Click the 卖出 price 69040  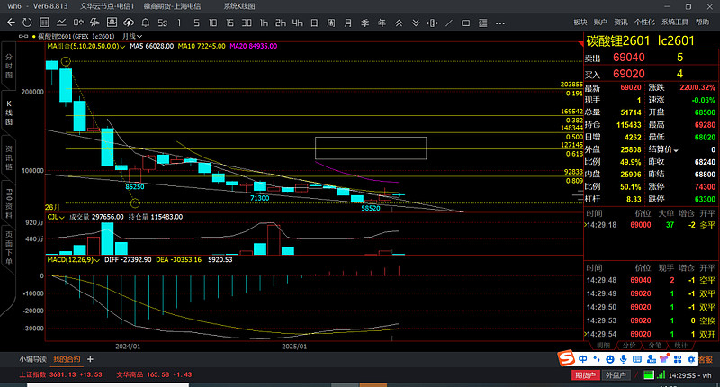pos(628,57)
